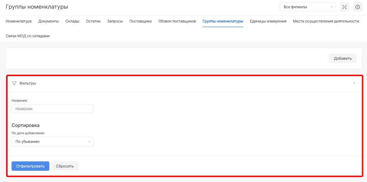The height and width of the screenshot is (182, 367).
Task: Open the Все филиалы dropdown
Action: (308, 7)
